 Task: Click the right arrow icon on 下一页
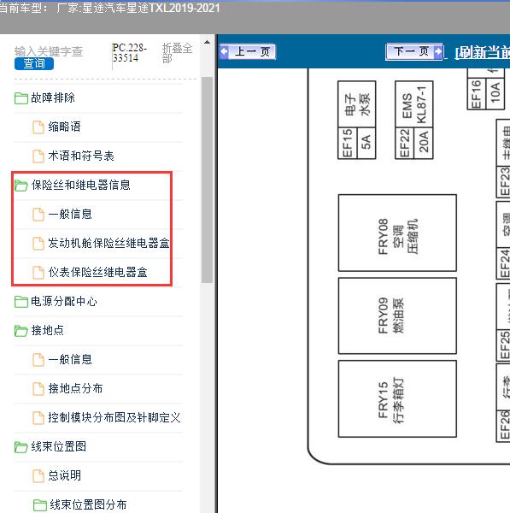coord(438,51)
